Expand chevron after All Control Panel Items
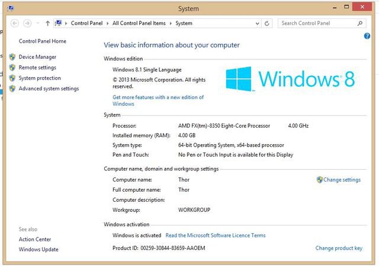 pos(171,24)
